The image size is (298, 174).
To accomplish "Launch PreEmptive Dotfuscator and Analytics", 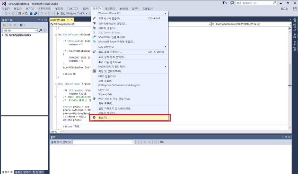I will point(130,85).
